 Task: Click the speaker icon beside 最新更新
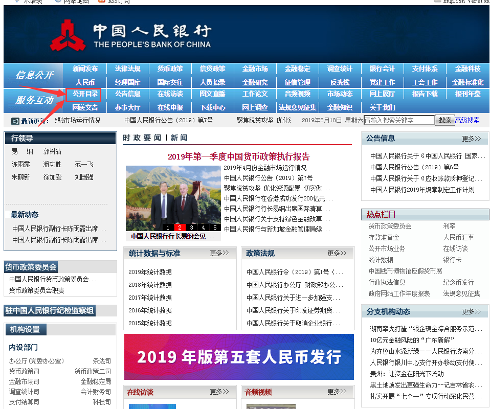click(15, 121)
